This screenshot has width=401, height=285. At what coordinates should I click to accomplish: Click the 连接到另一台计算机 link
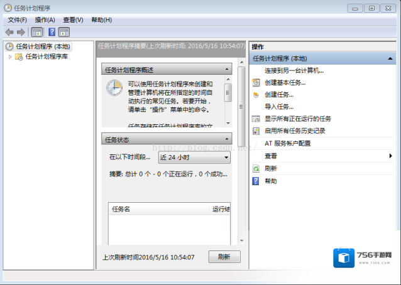pyautogui.click(x=294, y=70)
